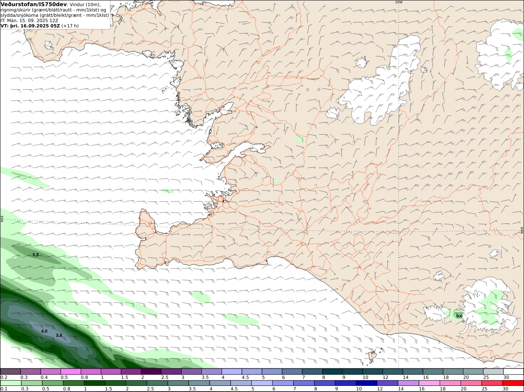The width and height of the screenshot is (524, 392).
Task: Click the 3.8 precipitation value in rain band
Action: pyautogui.click(x=59, y=335)
